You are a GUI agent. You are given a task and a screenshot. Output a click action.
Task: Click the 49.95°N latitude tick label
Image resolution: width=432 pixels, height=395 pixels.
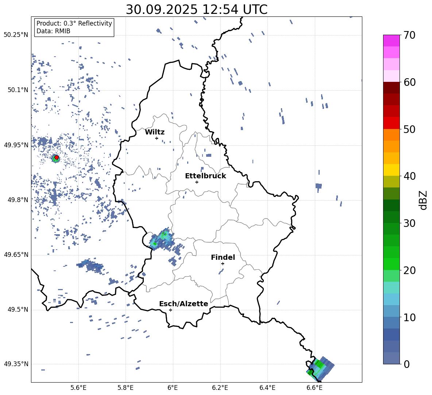[x=16, y=145]
